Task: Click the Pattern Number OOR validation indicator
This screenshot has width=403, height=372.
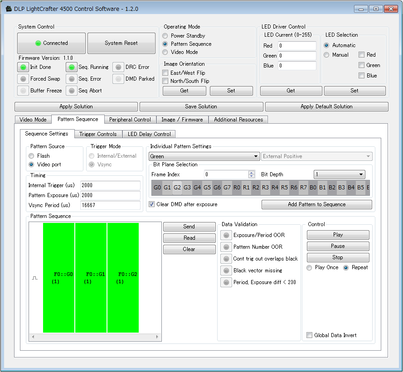Action: [x=226, y=247]
